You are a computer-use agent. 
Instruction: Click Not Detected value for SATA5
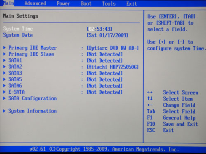(x=105, y=80)
